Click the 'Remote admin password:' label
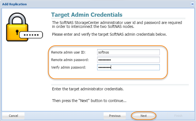This screenshot has width=196, height=121. [x=70, y=60]
